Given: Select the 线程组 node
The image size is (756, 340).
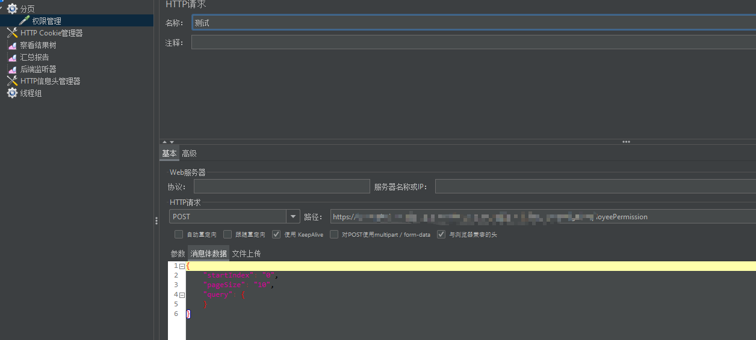Looking at the screenshot, I should [x=31, y=93].
